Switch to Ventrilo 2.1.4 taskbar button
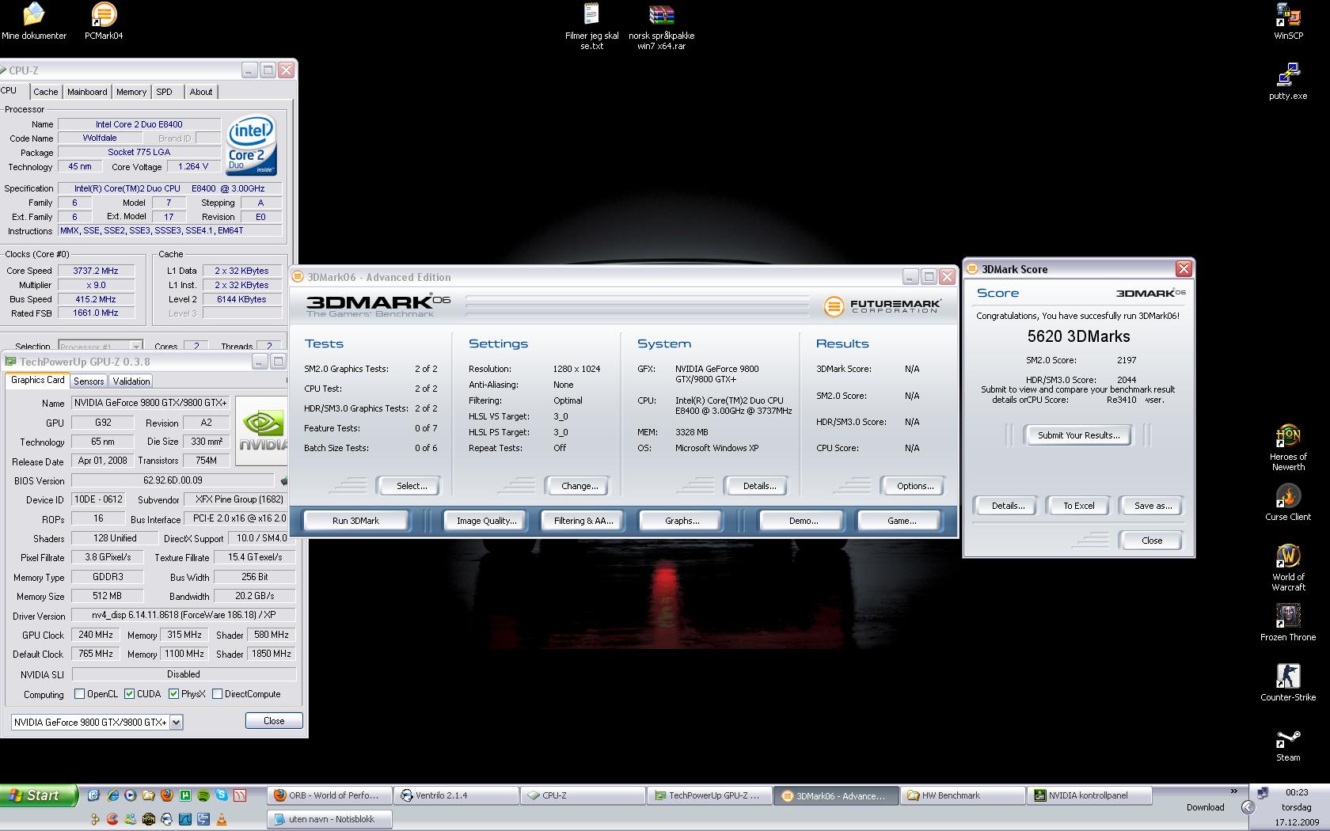This screenshot has height=831, width=1330. (457, 795)
